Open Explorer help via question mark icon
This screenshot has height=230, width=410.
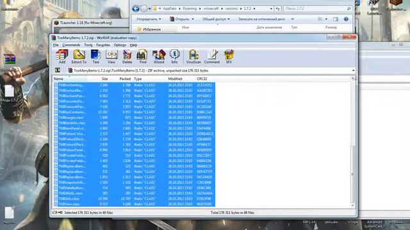[x=346, y=19]
